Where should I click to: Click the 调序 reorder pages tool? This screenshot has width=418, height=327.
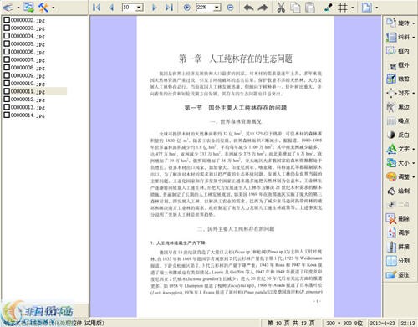[398, 232]
